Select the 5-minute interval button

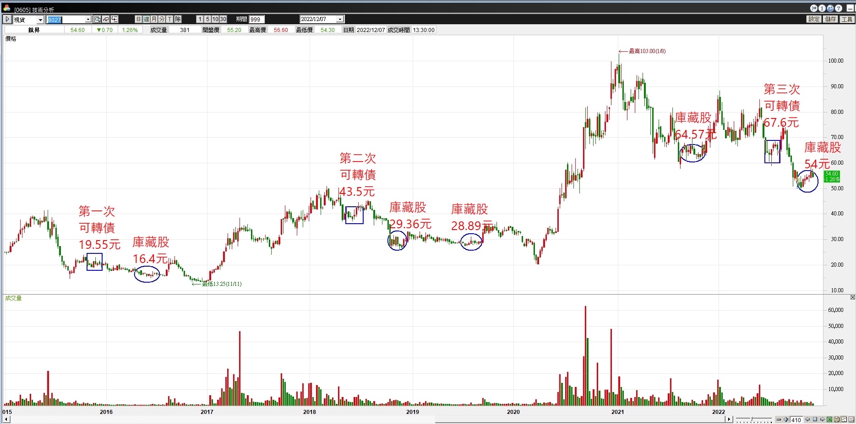(207, 19)
